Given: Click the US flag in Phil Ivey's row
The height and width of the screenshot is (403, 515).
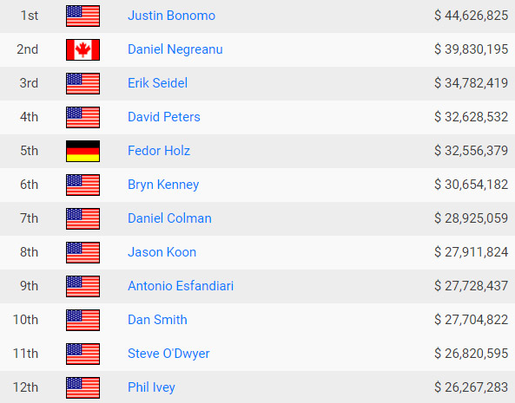Looking at the screenshot, I should click(x=83, y=388).
